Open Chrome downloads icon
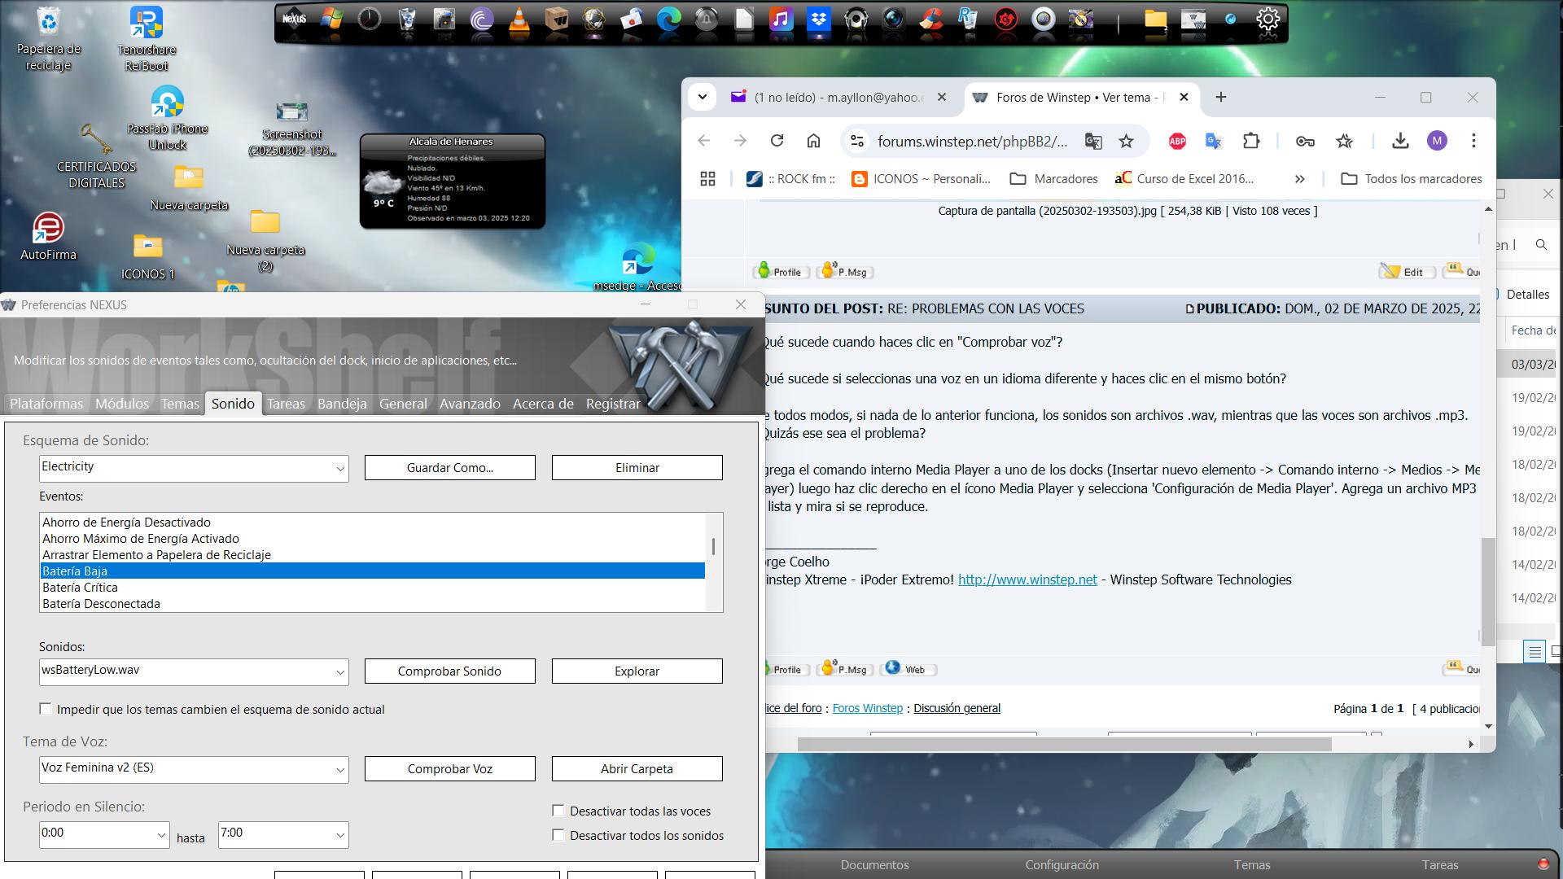 point(1399,141)
